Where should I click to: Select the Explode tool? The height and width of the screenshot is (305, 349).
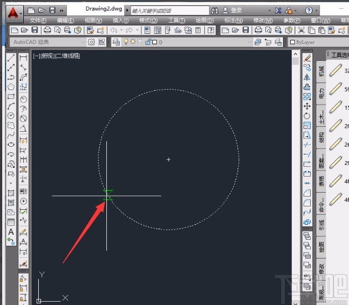[x=307, y=222]
